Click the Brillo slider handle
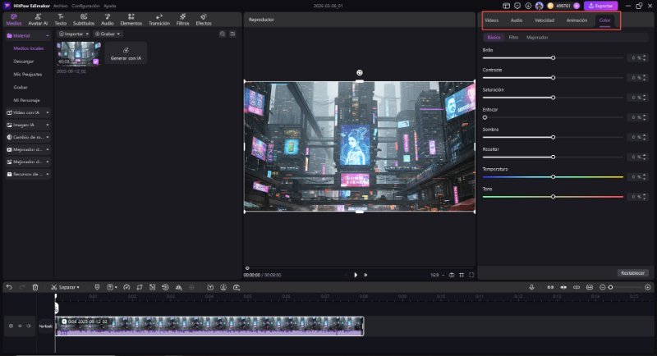 (553, 57)
